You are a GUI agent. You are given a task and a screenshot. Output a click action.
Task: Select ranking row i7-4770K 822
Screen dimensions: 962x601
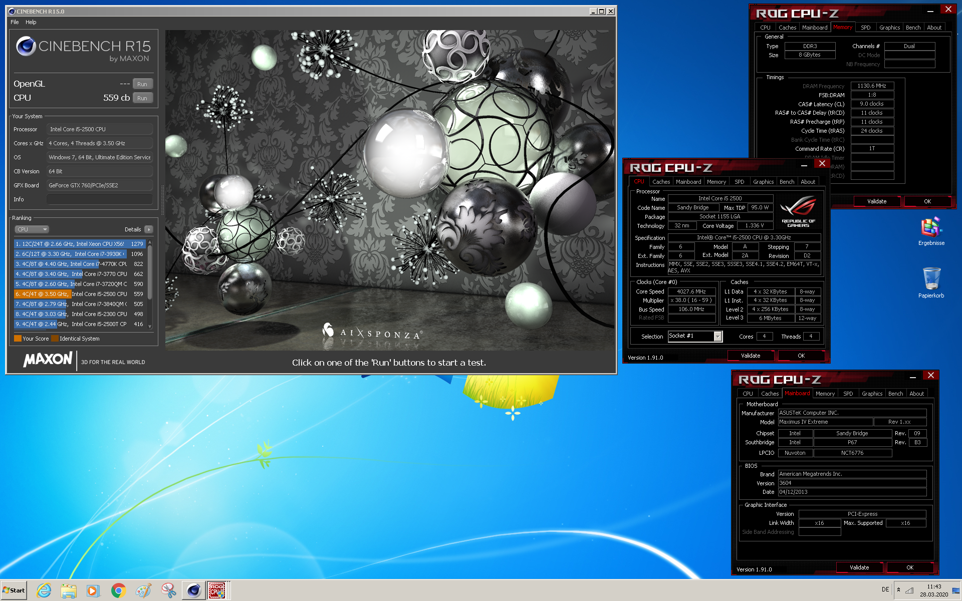pyautogui.click(x=80, y=264)
